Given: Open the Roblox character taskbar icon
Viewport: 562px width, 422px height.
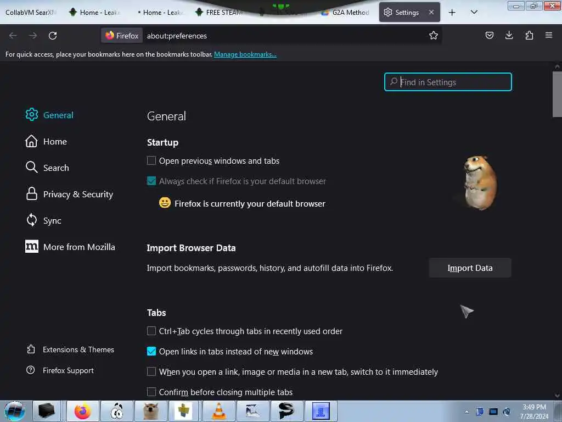Looking at the screenshot, I should [x=184, y=411].
